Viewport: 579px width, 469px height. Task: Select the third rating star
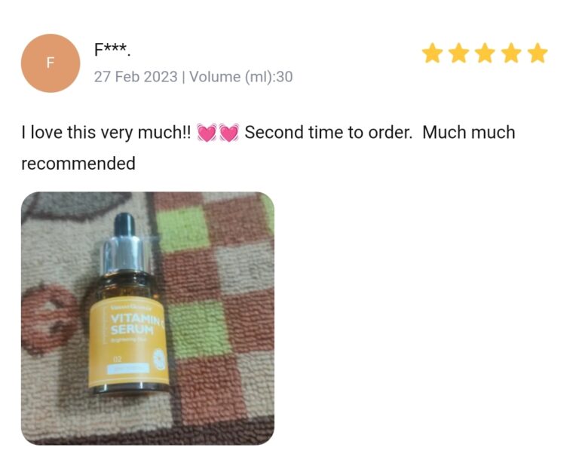click(x=485, y=54)
